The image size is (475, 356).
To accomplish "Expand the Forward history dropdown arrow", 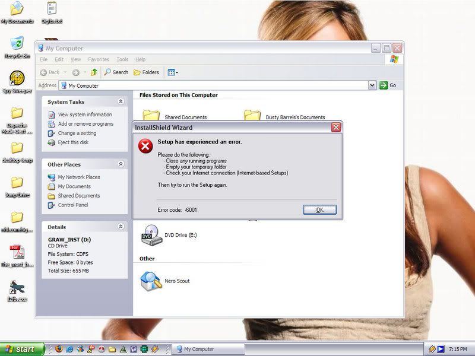I will (x=85, y=72).
